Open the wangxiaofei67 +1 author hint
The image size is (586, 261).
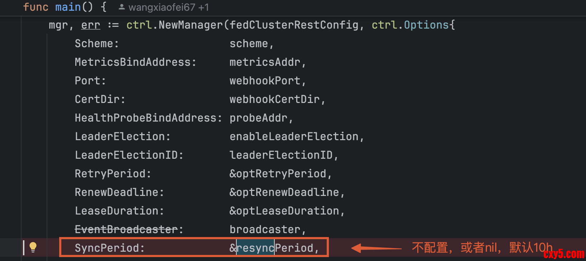(x=169, y=7)
